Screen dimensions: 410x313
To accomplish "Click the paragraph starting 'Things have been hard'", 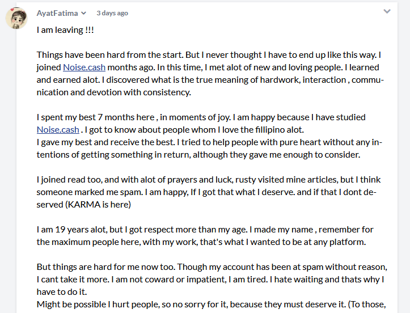I will 210,74.
